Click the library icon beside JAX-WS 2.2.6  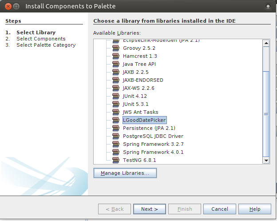[116, 88]
